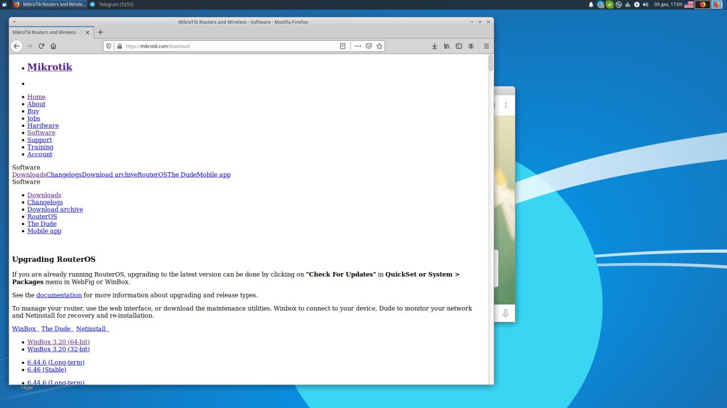727x408 pixels.
Task: Save page to Pocket
Action: [369, 46]
